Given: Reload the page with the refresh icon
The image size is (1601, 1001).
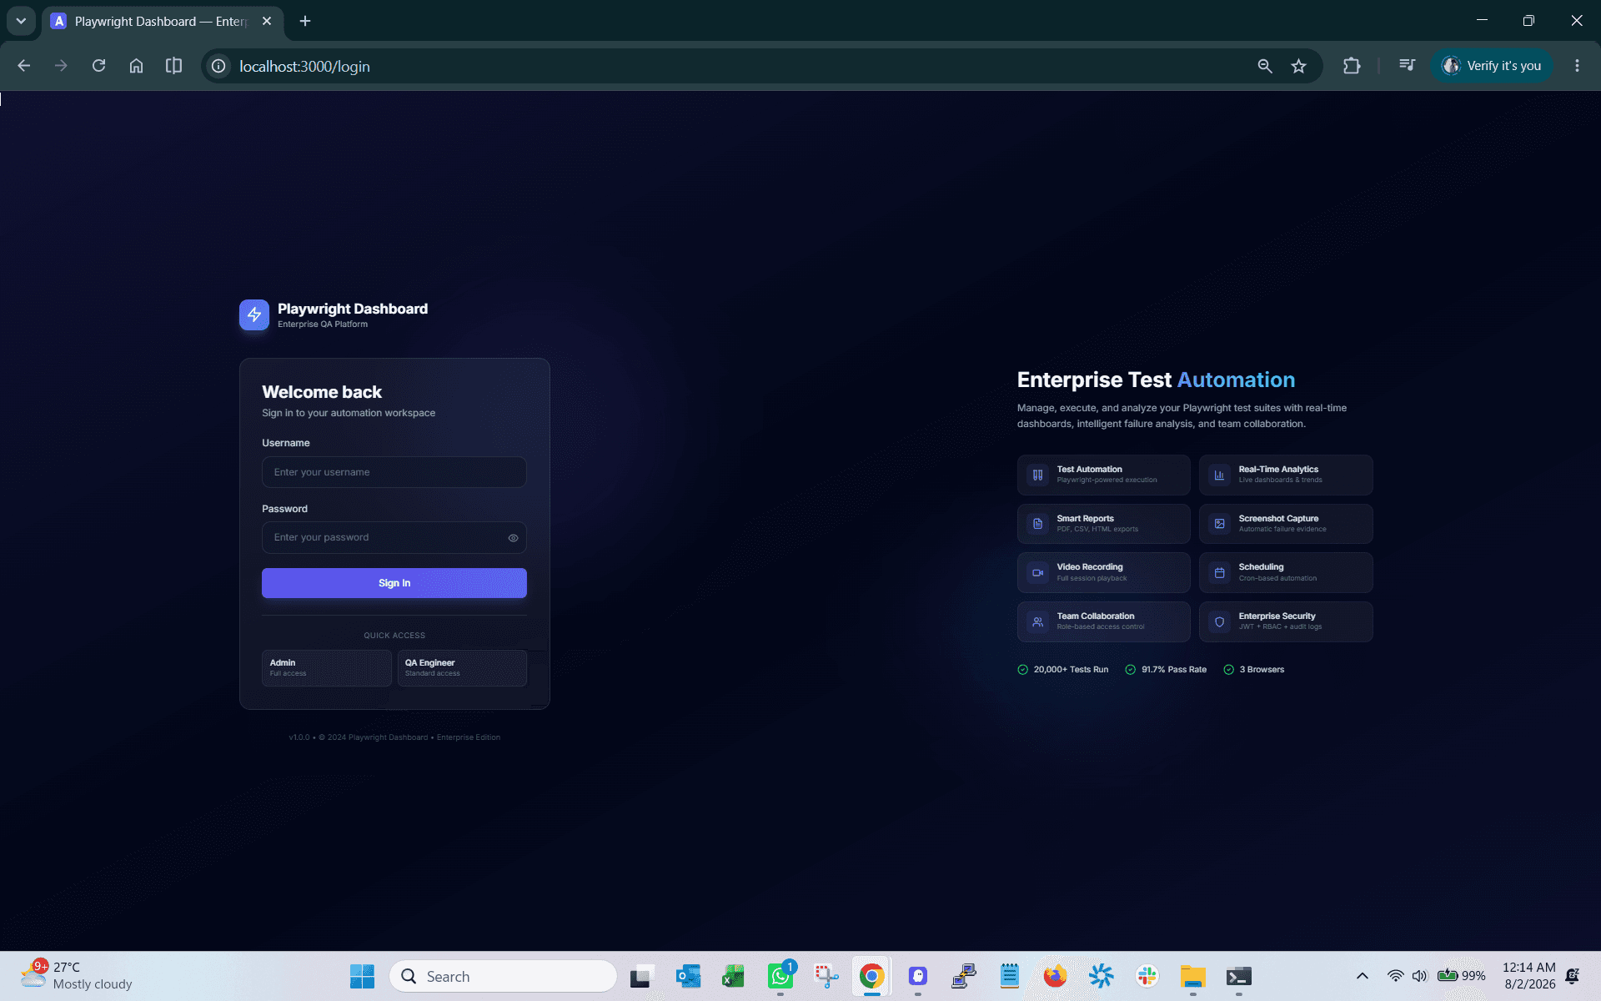Looking at the screenshot, I should coord(98,66).
